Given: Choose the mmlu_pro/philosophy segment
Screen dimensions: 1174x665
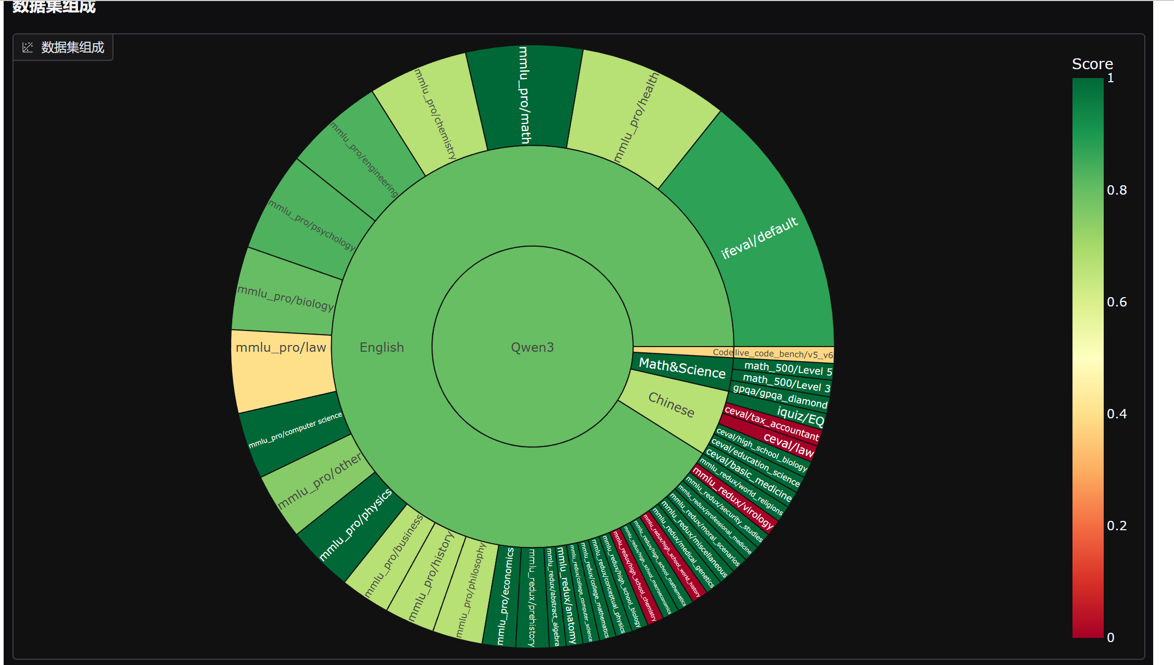Looking at the screenshot, I should coord(469,590).
